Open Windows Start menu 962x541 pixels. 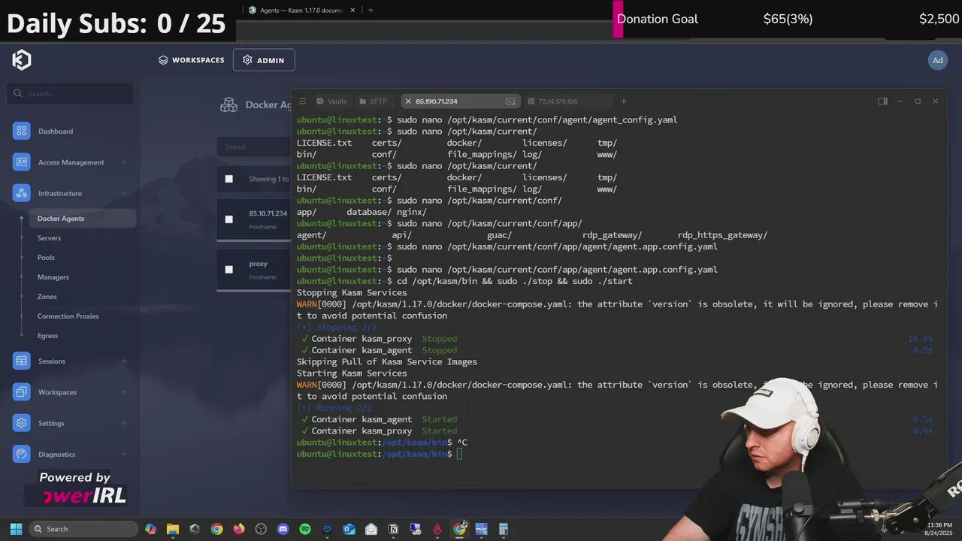16,529
